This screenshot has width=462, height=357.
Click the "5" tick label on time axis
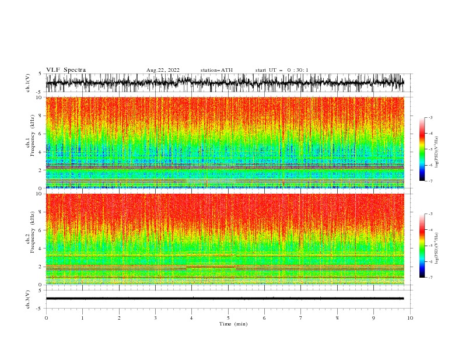228,318
